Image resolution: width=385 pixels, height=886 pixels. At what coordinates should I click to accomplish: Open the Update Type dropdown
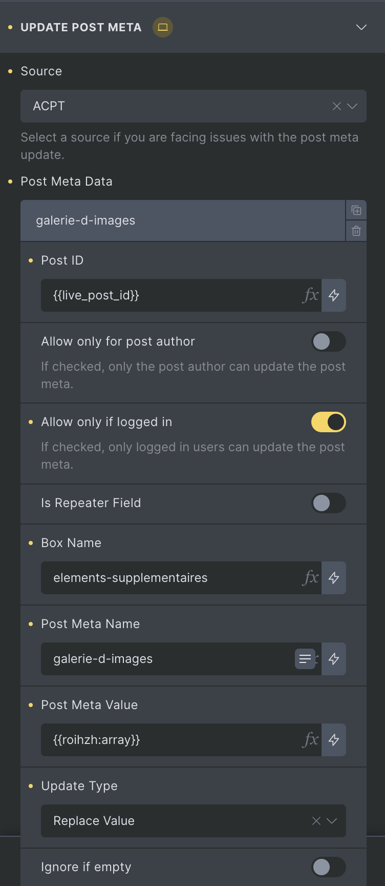194,821
